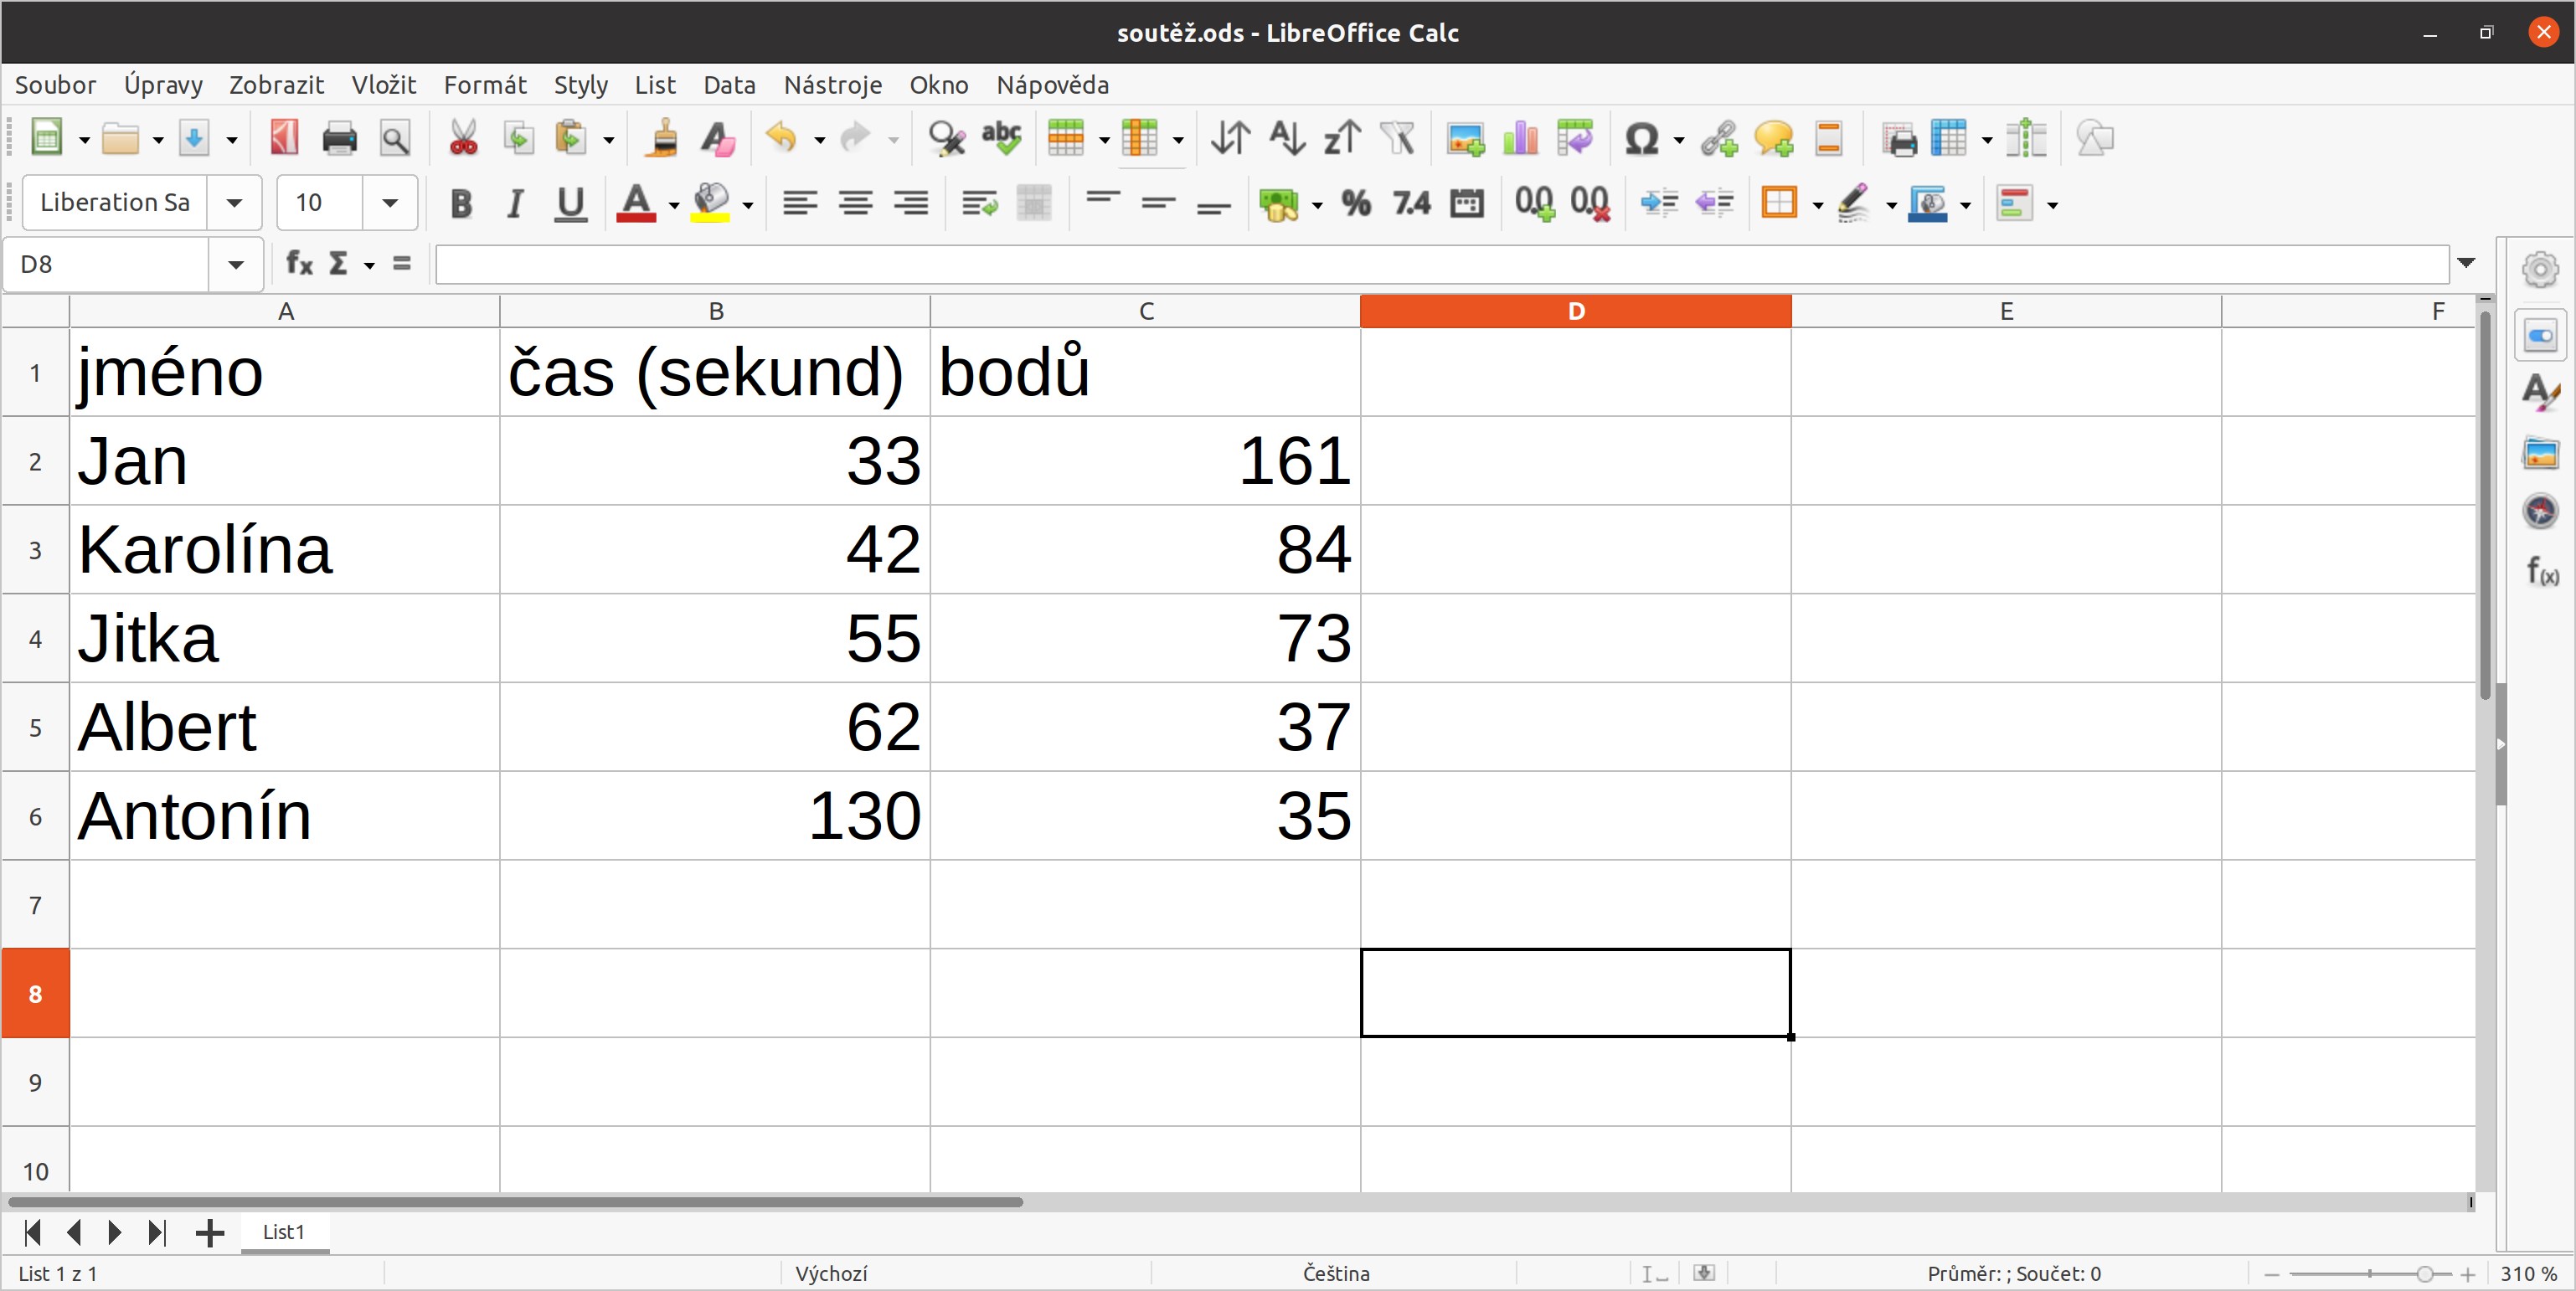
Task: Click the Sort Ascending icon
Action: click(x=1287, y=138)
